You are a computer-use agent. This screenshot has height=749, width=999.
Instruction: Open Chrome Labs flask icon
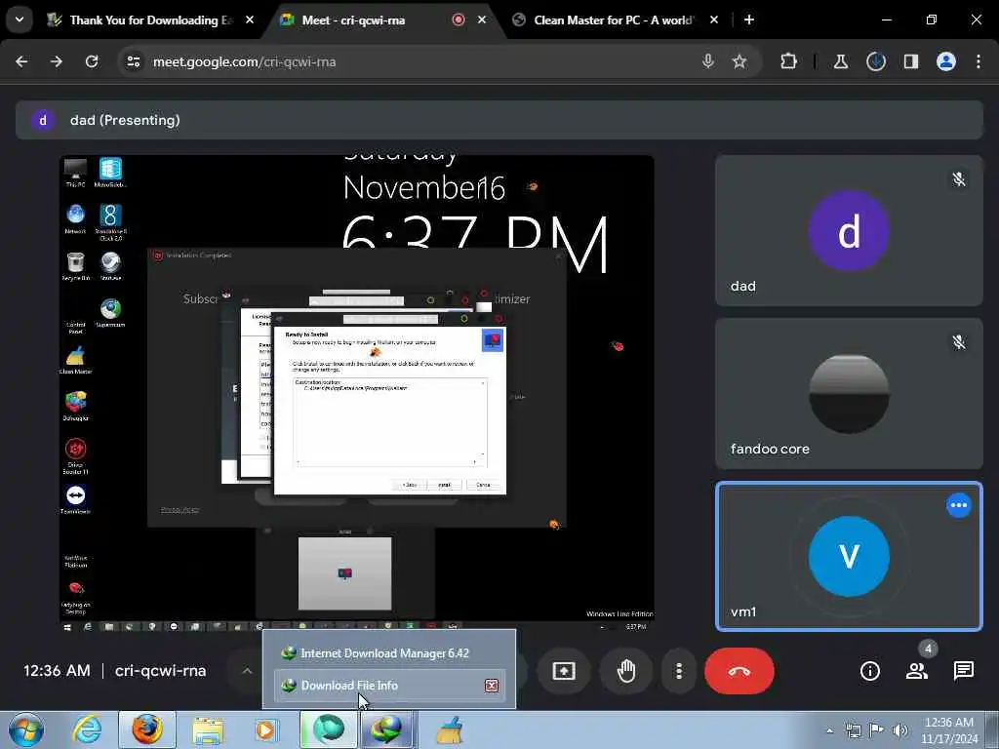coord(841,61)
